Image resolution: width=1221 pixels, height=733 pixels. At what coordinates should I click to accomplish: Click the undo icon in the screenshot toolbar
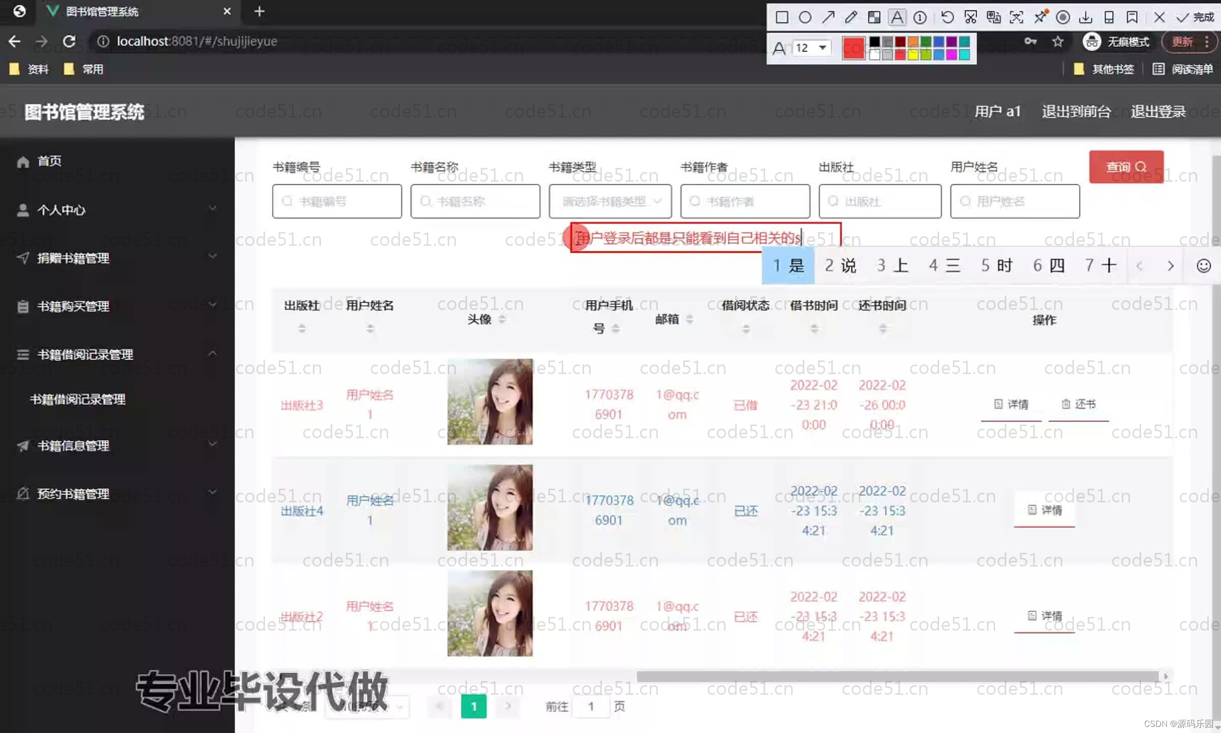click(x=946, y=17)
